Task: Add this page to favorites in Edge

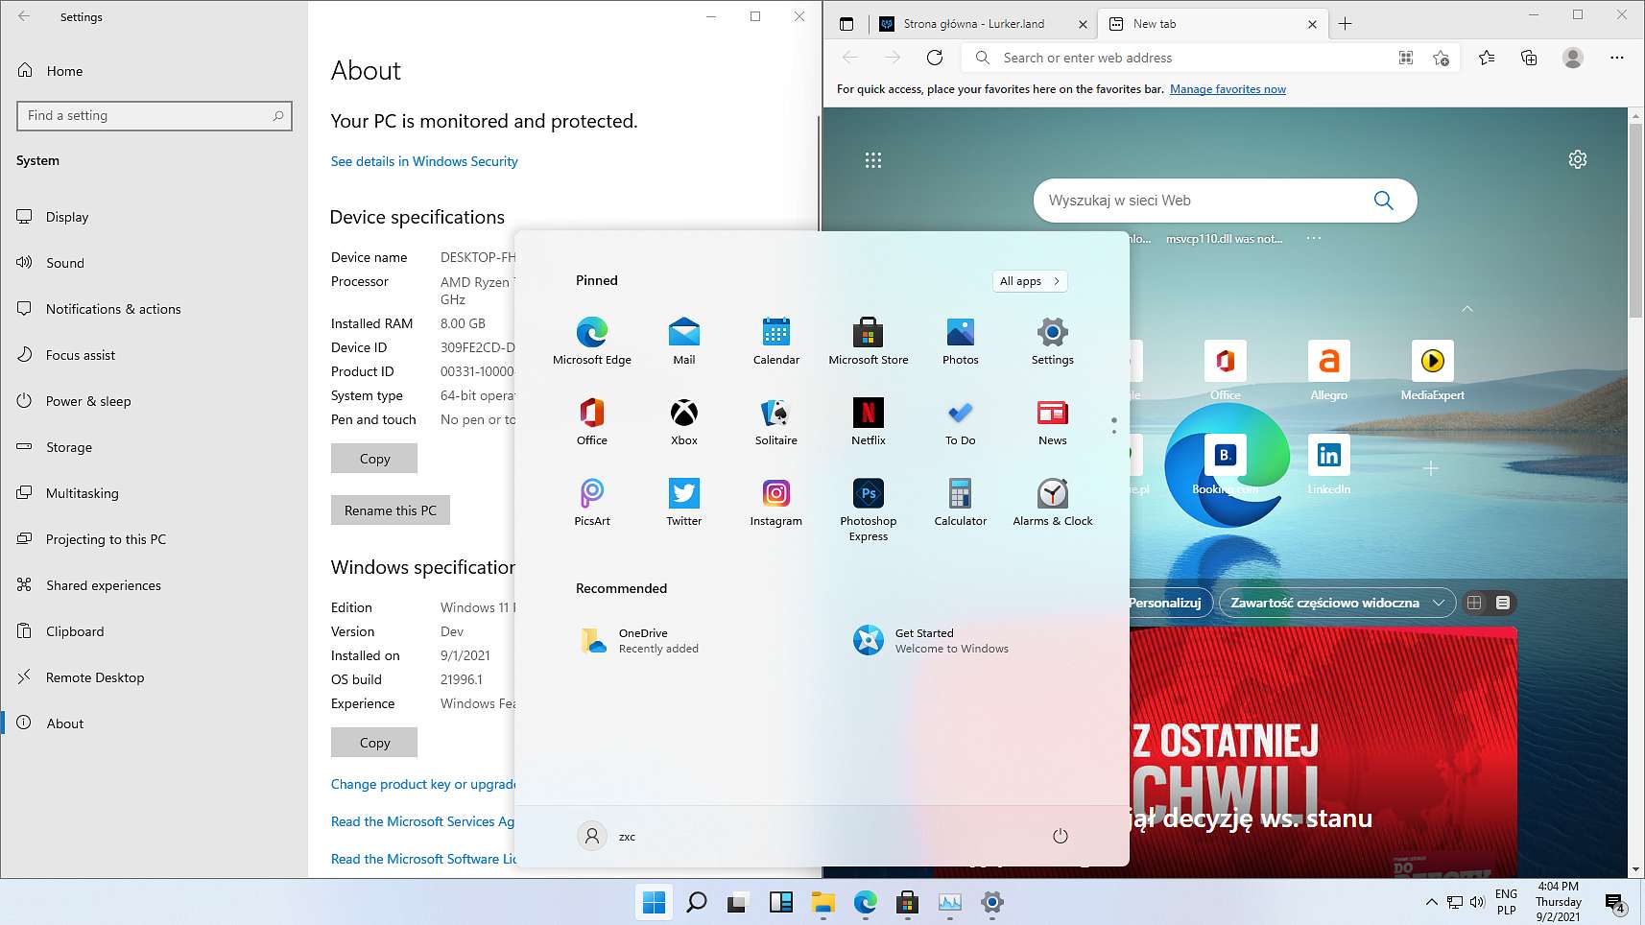Action: click(1441, 58)
